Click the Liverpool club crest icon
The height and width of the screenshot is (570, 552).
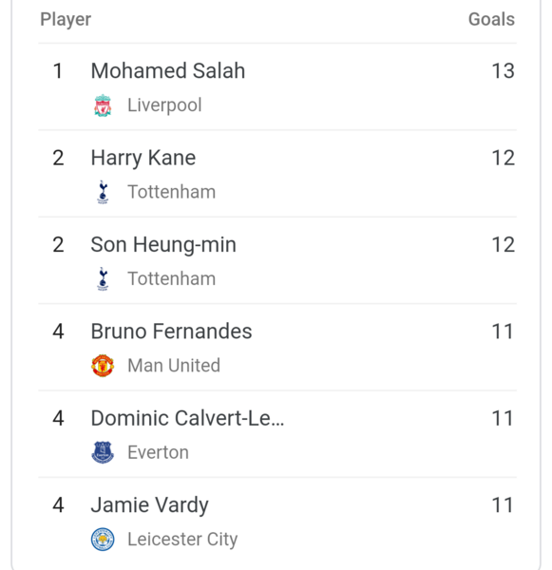pos(103,105)
